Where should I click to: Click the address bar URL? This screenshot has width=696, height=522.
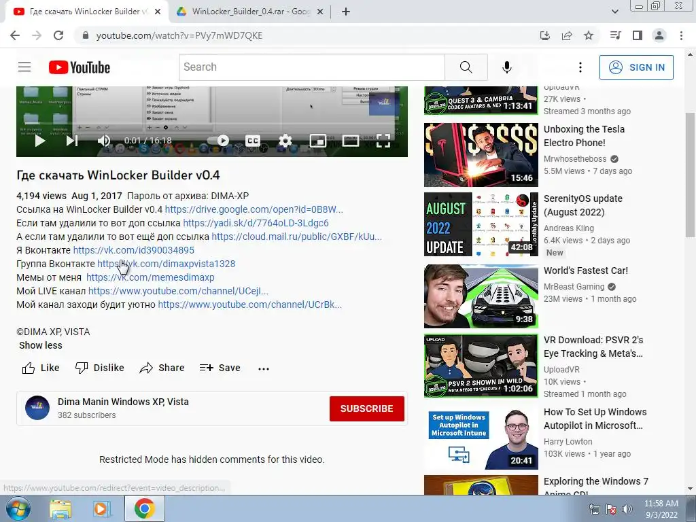(179, 35)
